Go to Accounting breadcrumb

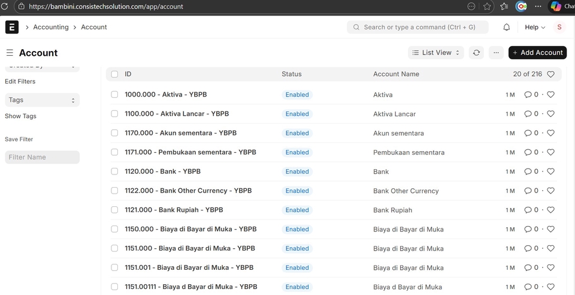click(50, 27)
